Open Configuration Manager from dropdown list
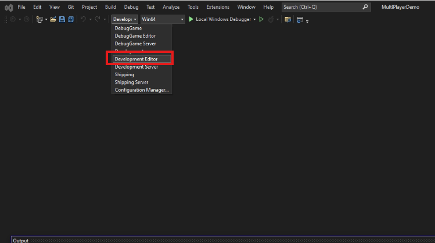Viewport: 435px width, 243px height. coord(141,90)
